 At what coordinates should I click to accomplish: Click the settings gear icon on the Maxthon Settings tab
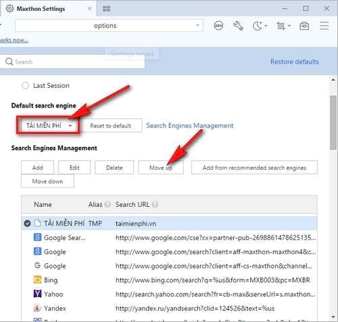click(x=9, y=9)
